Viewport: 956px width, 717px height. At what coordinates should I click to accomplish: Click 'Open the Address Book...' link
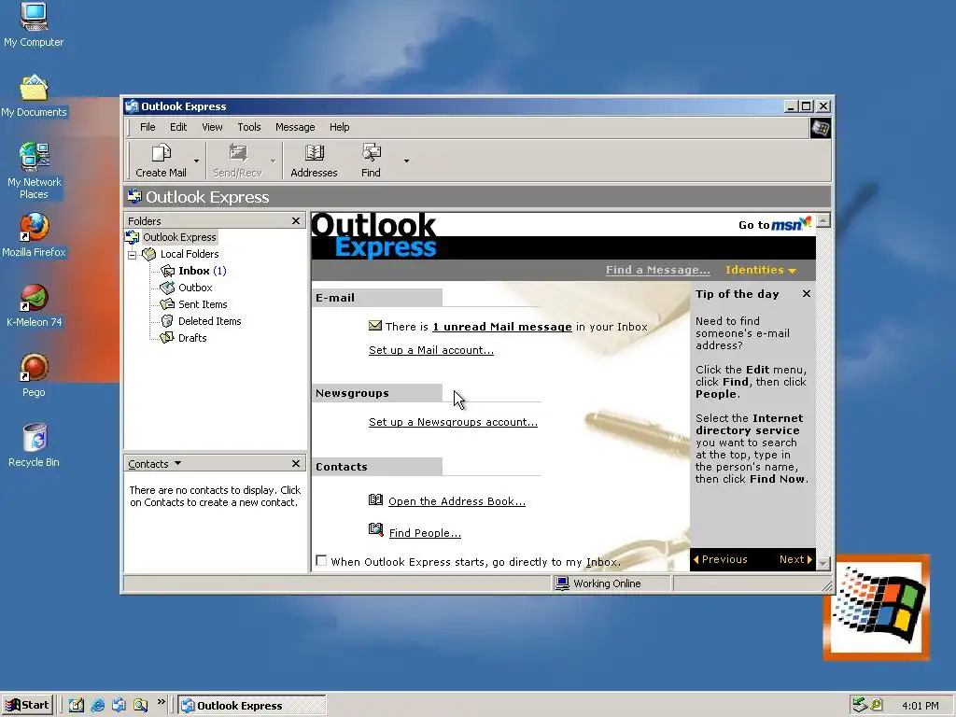(x=457, y=501)
